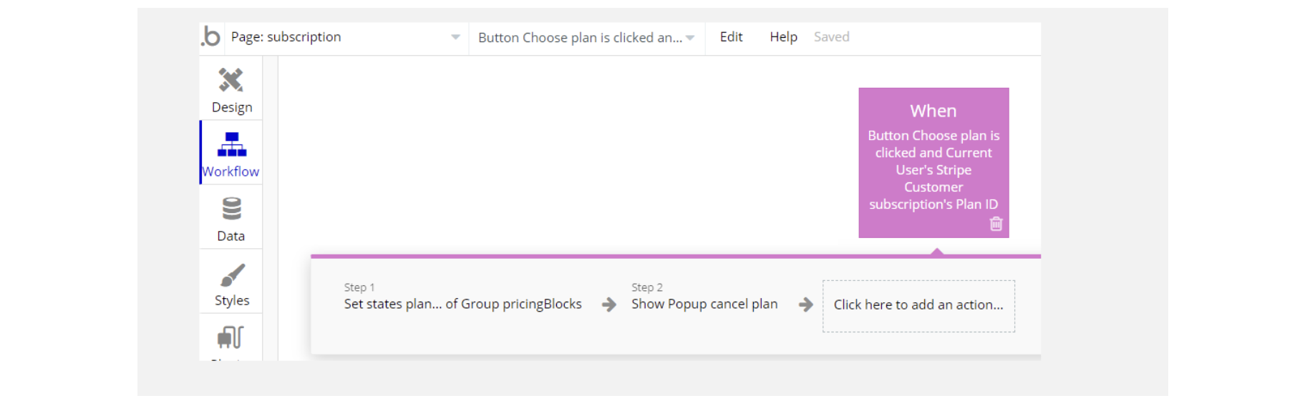Screen dimensions: 1310x406
Task: Expand the Page: subscription dropdown
Action: pos(344,37)
